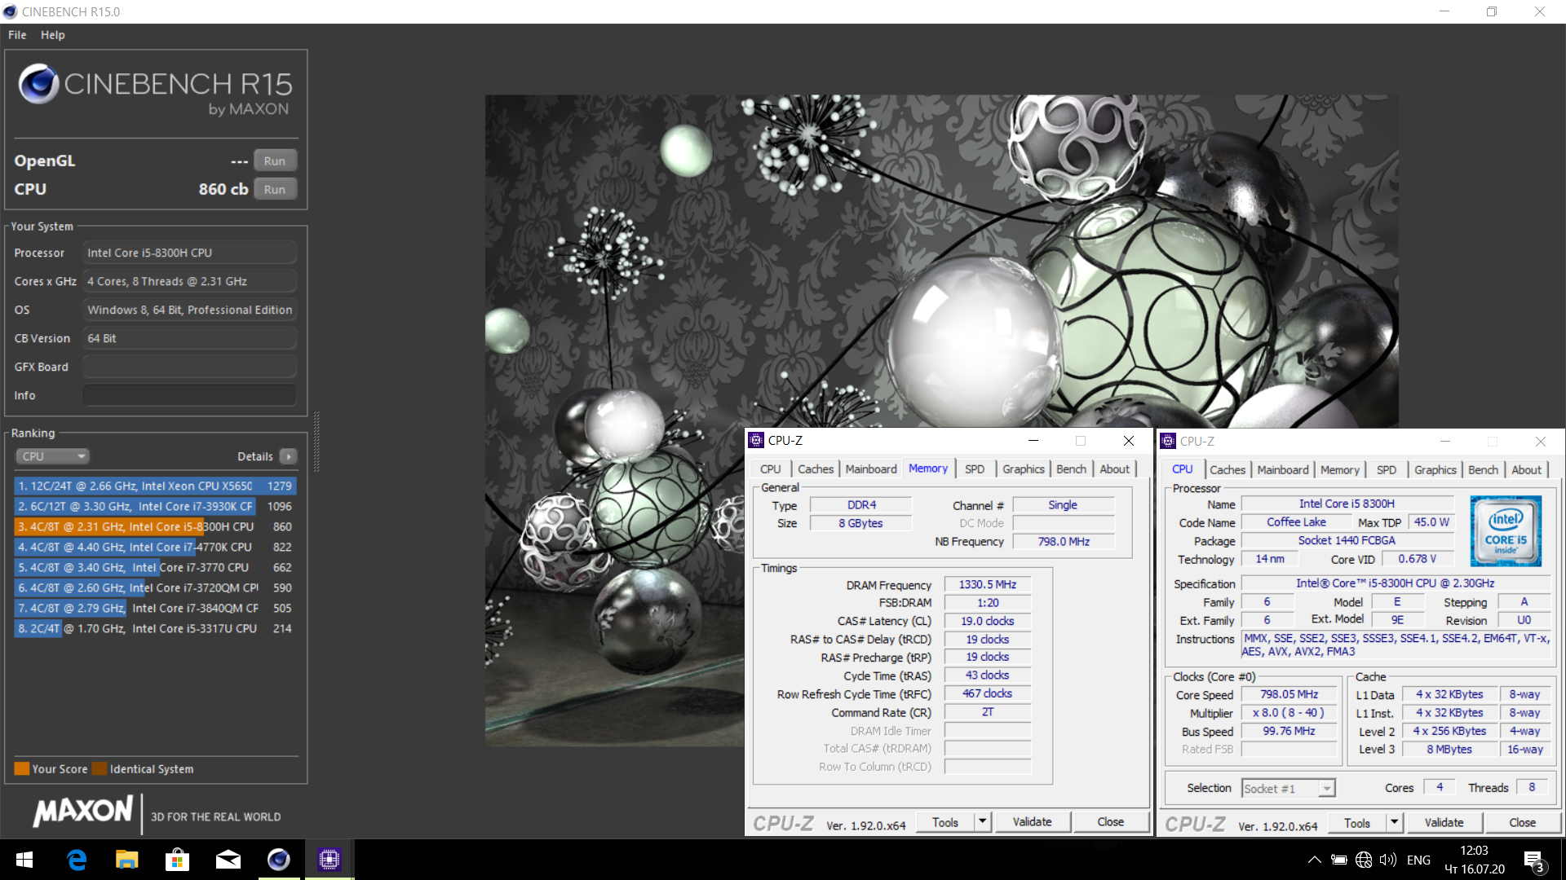Select the i5-8300H ranking entry

point(155,526)
